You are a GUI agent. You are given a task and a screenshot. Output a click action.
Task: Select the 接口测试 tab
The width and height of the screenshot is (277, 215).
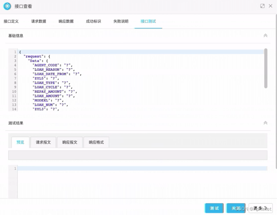(148, 21)
